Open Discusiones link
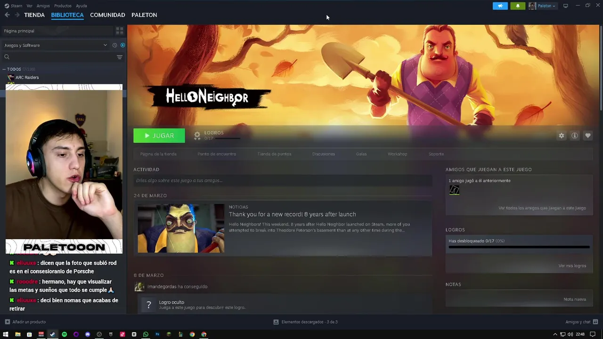Image resolution: width=603 pixels, height=339 pixels. 324,154
